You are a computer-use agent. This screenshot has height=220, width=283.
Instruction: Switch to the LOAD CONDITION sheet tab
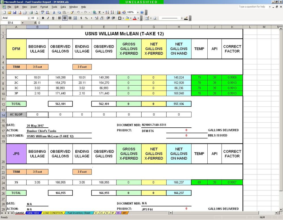pyautogui.click(x=53, y=213)
